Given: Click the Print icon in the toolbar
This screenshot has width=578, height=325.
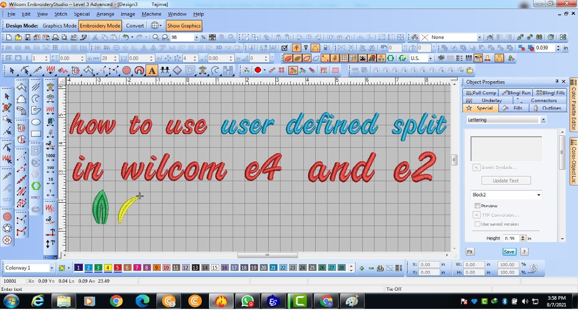Looking at the screenshot, I should point(55,37).
